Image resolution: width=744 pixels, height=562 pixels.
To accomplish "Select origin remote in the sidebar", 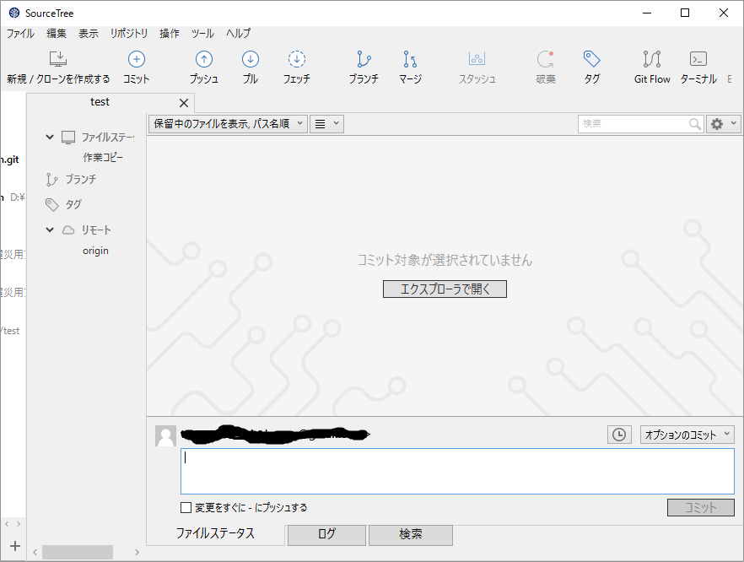I will click(x=95, y=251).
